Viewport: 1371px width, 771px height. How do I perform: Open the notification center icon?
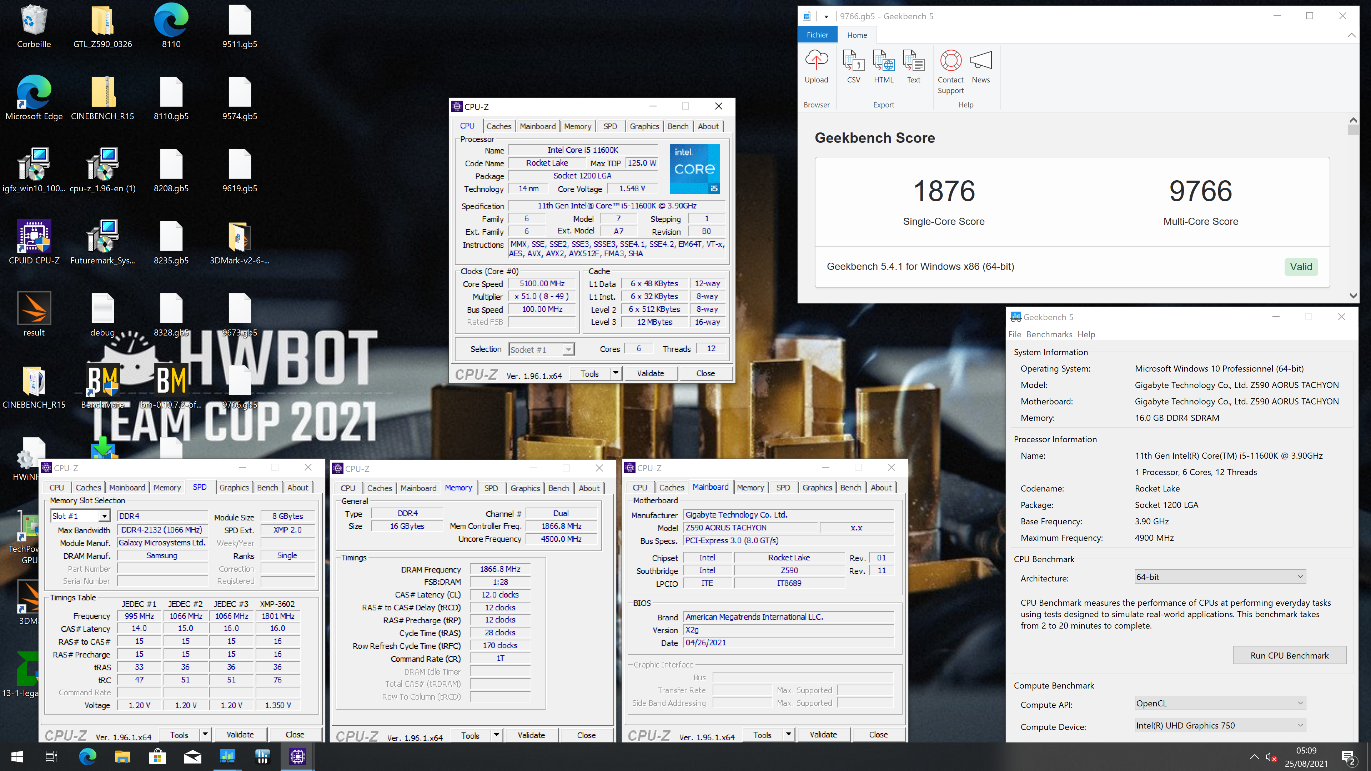(1348, 757)
